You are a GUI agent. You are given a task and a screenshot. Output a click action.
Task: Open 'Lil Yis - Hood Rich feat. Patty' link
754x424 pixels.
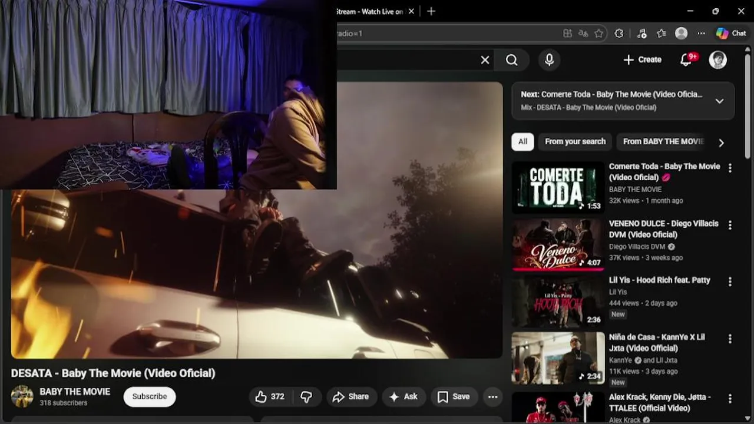click(x=659, y=280)
